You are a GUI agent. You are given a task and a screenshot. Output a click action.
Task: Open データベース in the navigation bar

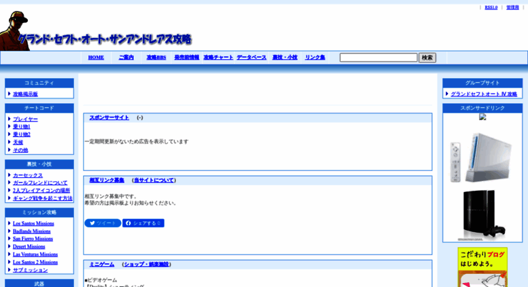pos(251,58)
